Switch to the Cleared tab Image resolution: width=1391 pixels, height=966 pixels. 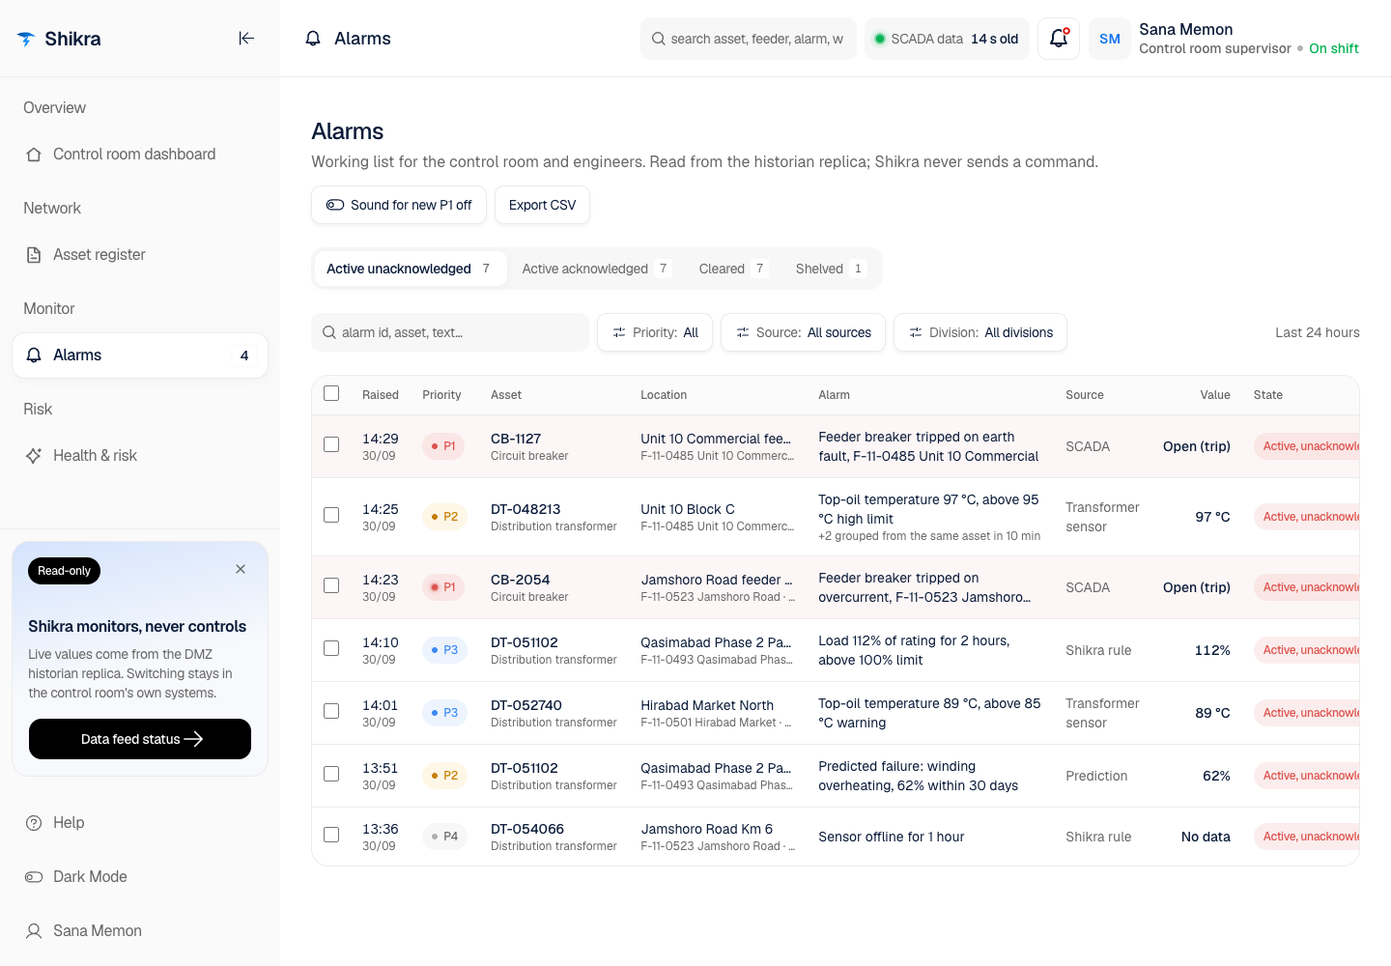click(x=733, y=269)
